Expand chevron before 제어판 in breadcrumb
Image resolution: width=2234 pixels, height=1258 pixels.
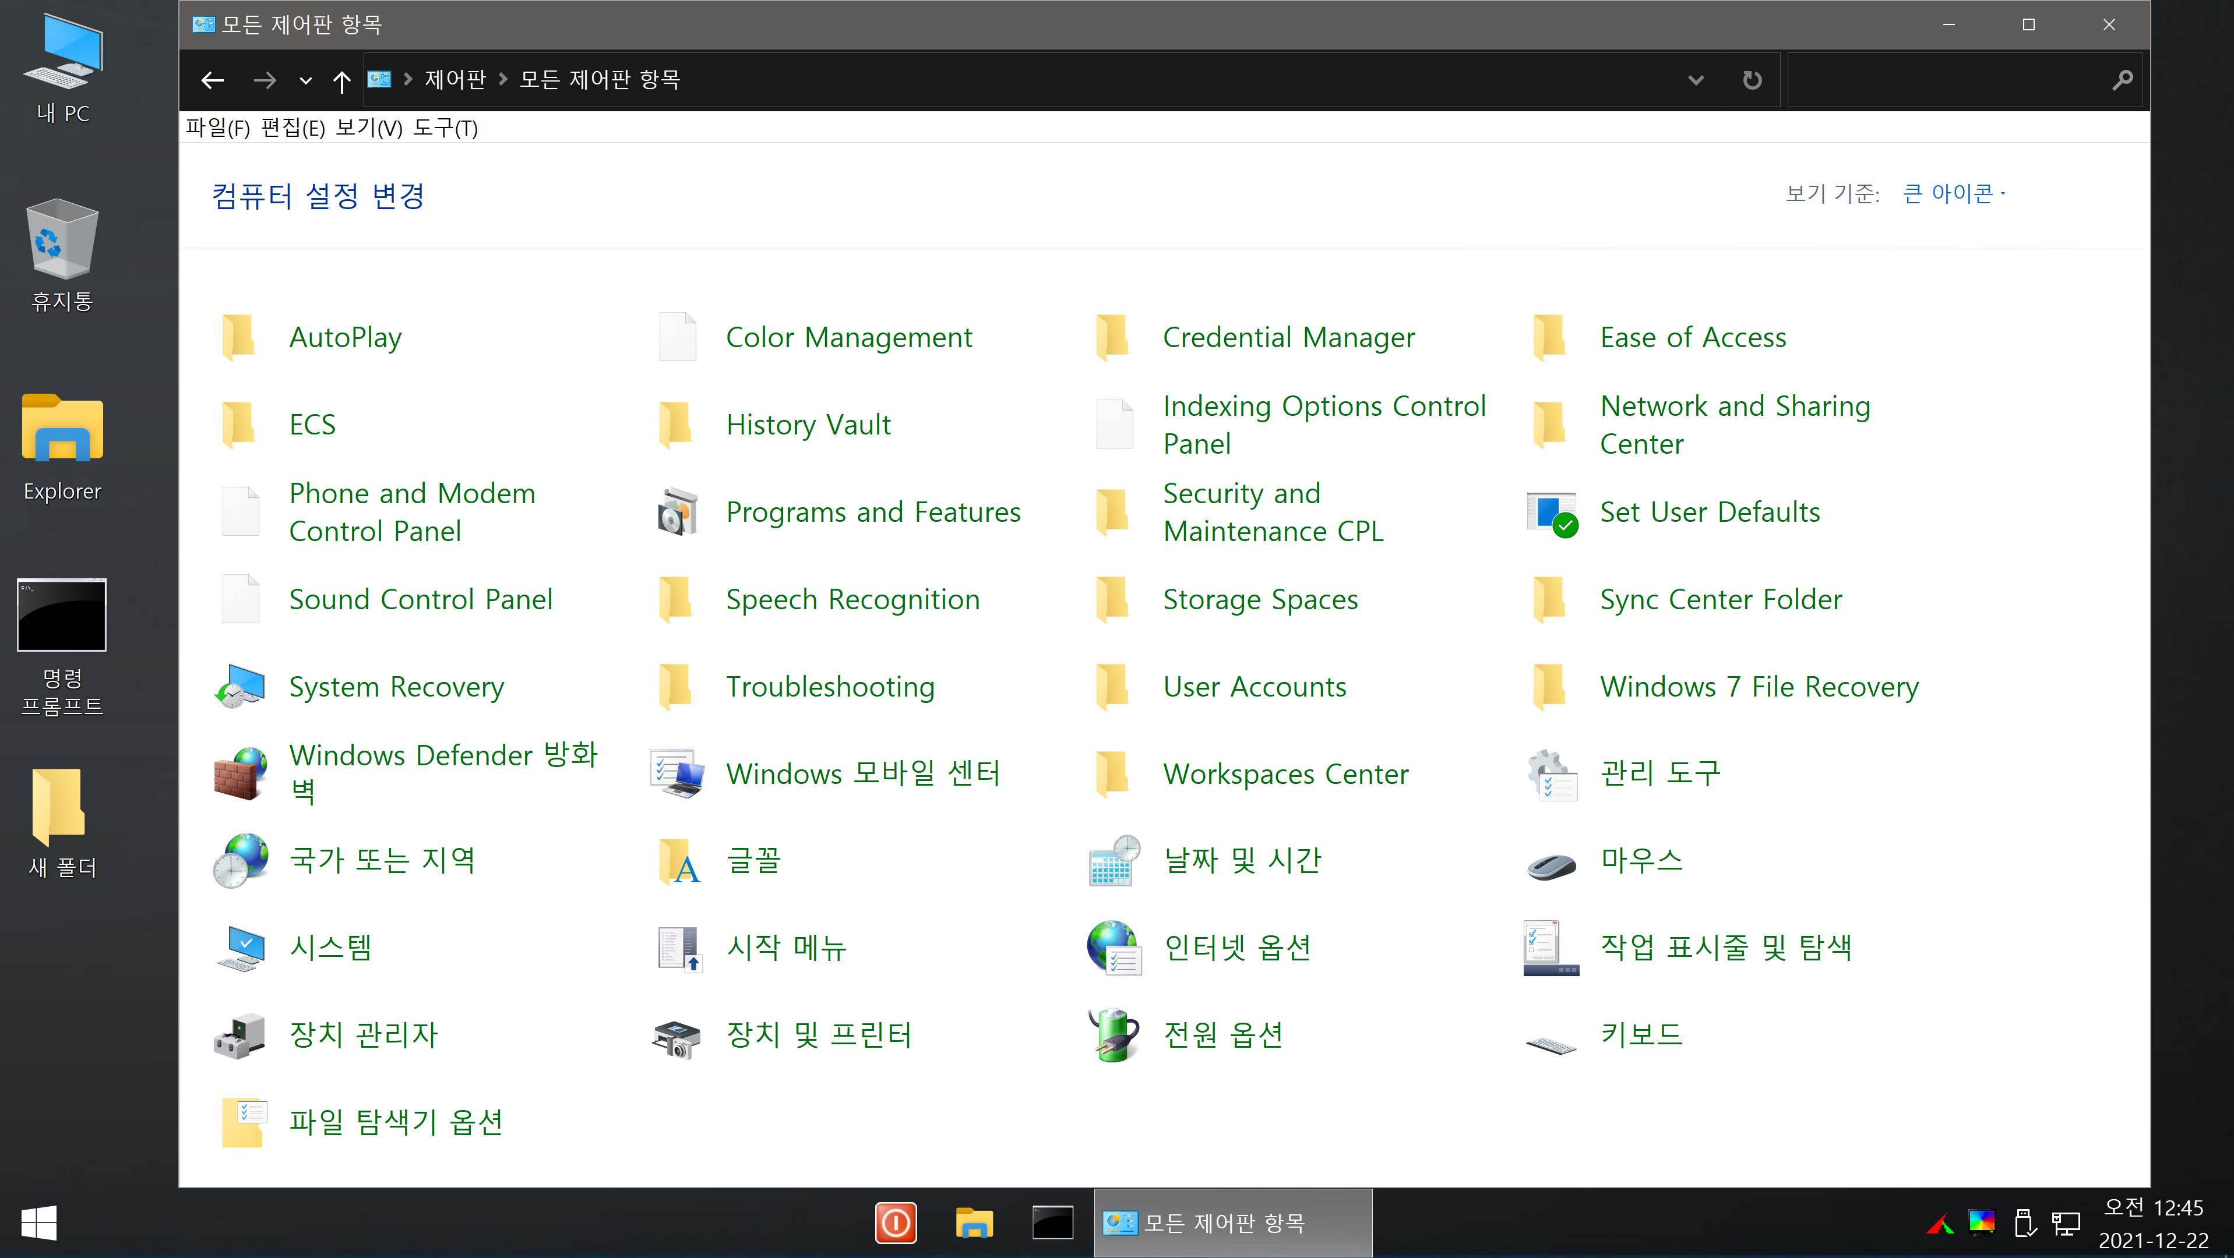[408, 80]
